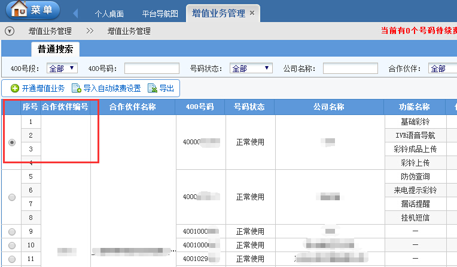Click the green plus 开通增值业务 icon
Screen dimensions: 457x267
pos(15,88)
